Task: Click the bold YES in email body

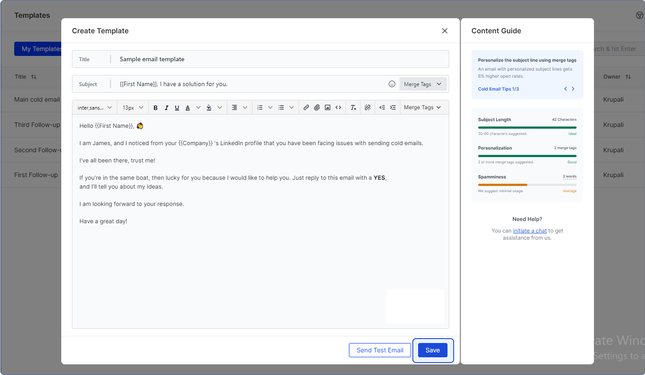Action: [x=379, y=178]
